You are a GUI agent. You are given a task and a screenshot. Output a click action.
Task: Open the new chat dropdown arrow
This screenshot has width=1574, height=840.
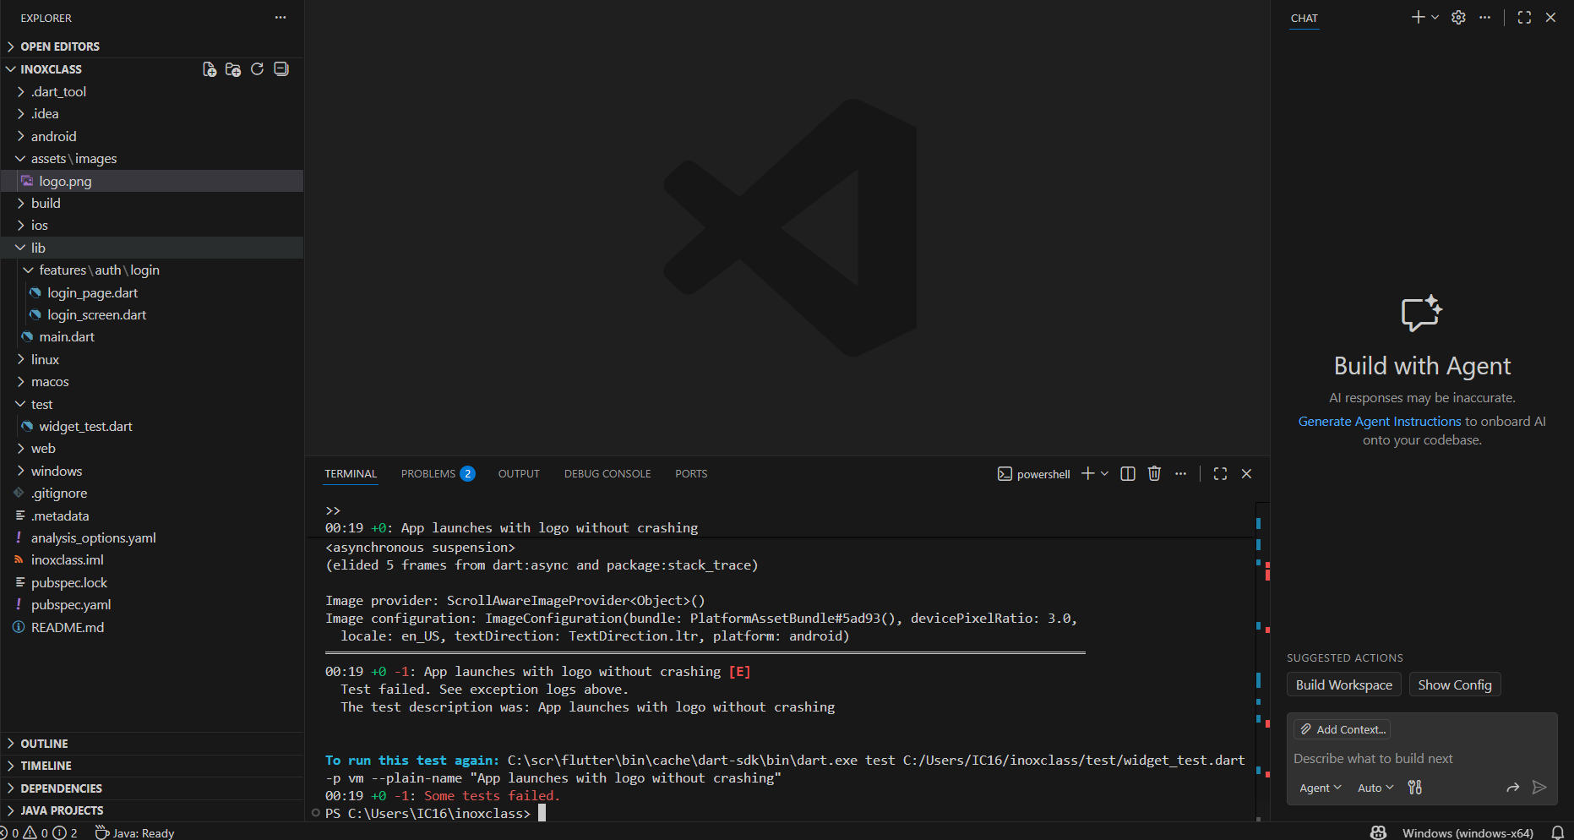[1435, 17]
